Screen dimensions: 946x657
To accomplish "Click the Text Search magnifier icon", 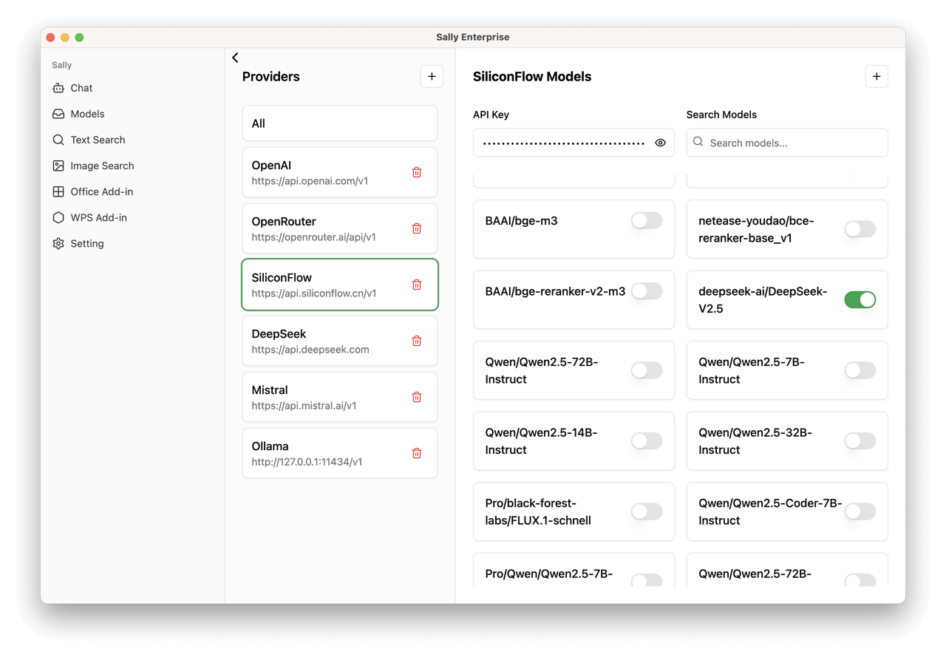I will 58,140.
